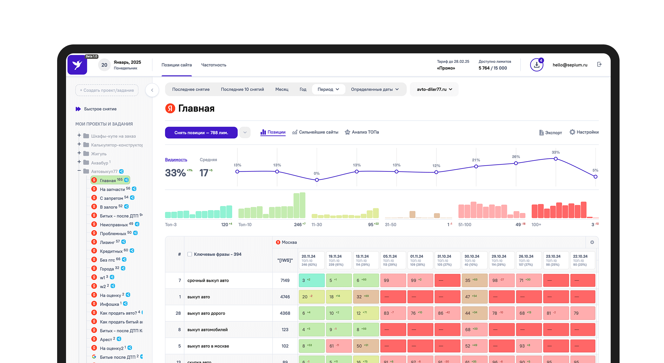Click share icon next to Автовыкуп77 folder
The height and width of the screenshot is (363, 664).
121,171
